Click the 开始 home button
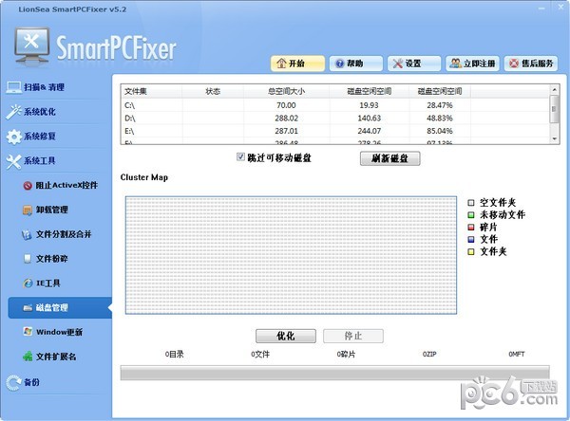Image resolution: width=570 pixels, height=421 pixels. [x=297, y=64]
